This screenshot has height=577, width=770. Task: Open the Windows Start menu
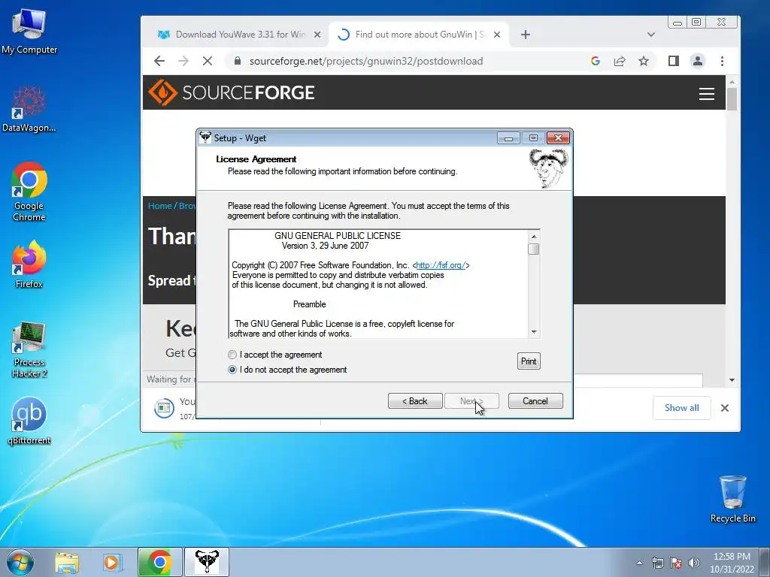pos(20,562)
